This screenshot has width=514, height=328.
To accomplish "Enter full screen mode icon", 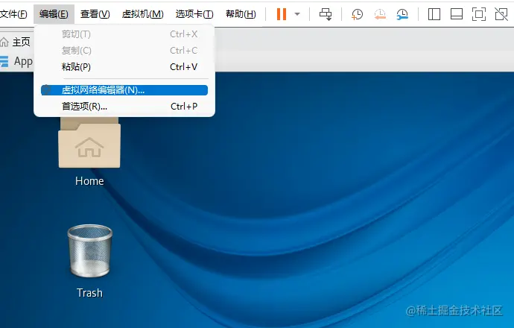I will tap(478, 14).
